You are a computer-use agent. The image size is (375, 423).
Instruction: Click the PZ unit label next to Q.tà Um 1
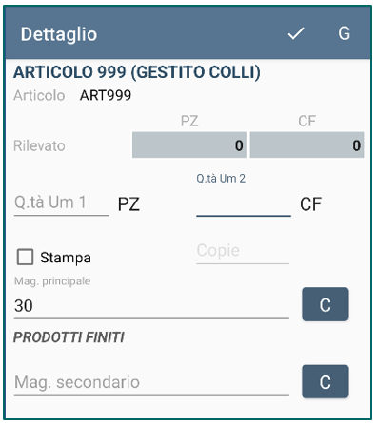tap(128, 204)
